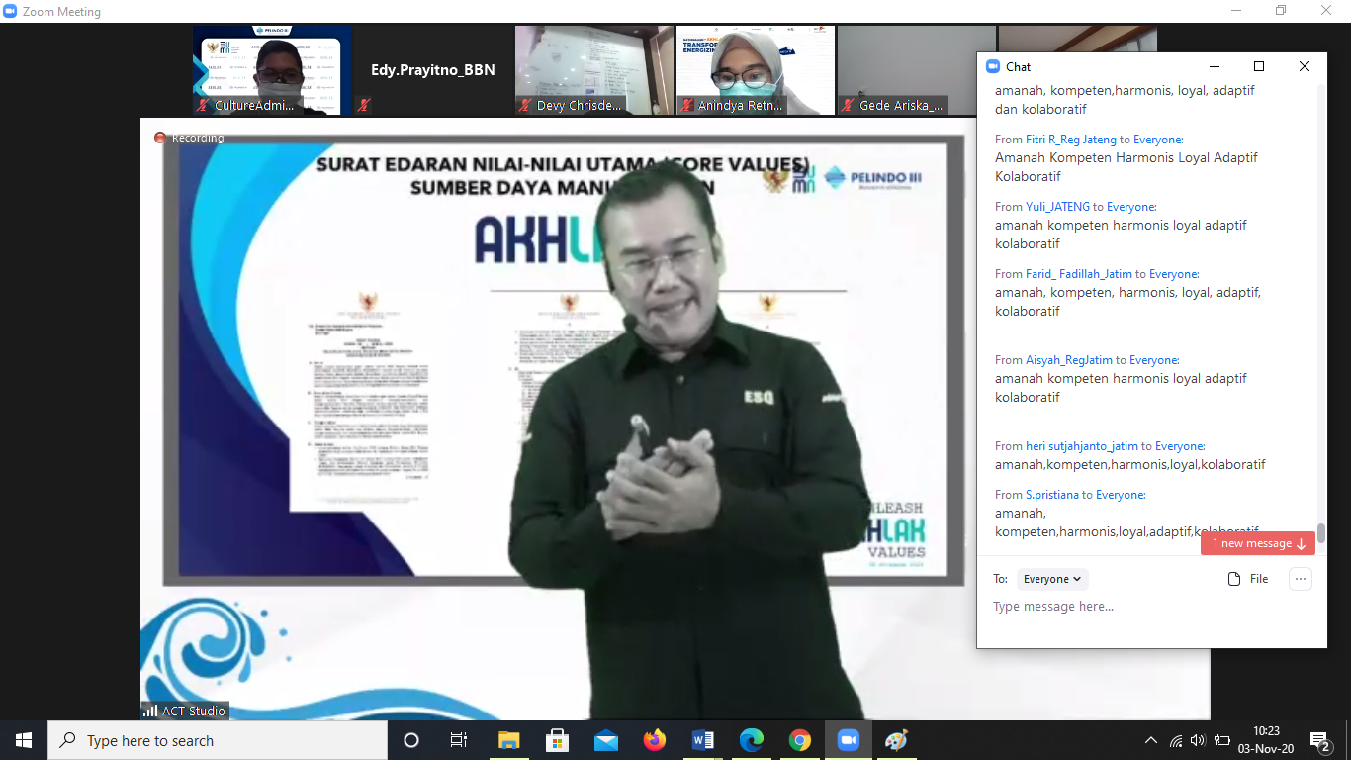
Task: Expand the 'Everyone' recipient dropdown
Action: (1052, 579)
